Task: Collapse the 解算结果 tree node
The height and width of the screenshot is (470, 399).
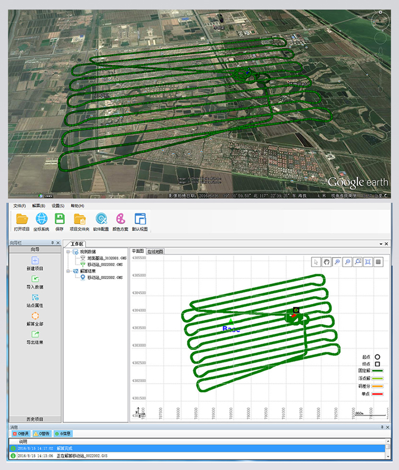Action: pyautogui.click(x=68, y=271)
